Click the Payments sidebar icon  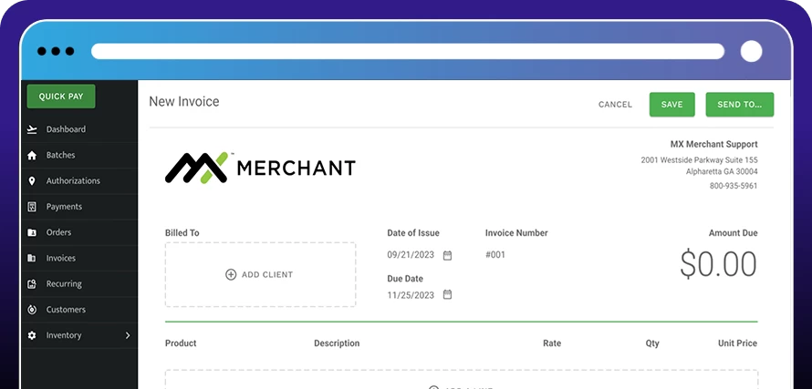[32, 207]
